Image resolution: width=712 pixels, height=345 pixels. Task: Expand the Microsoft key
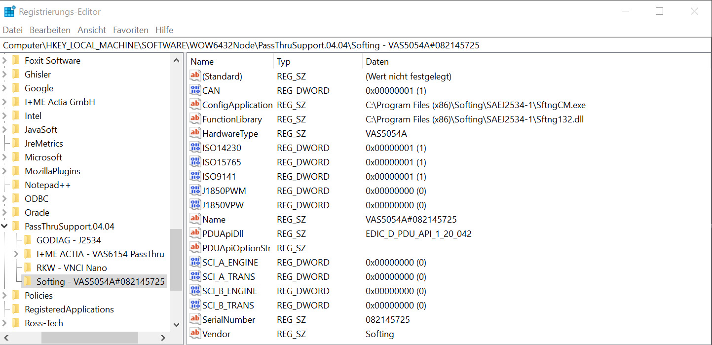click(x=4, y=157)
